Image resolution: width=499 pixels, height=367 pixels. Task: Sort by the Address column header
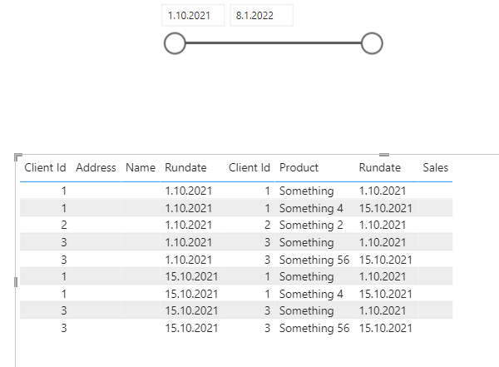click(x=96, y=167)
